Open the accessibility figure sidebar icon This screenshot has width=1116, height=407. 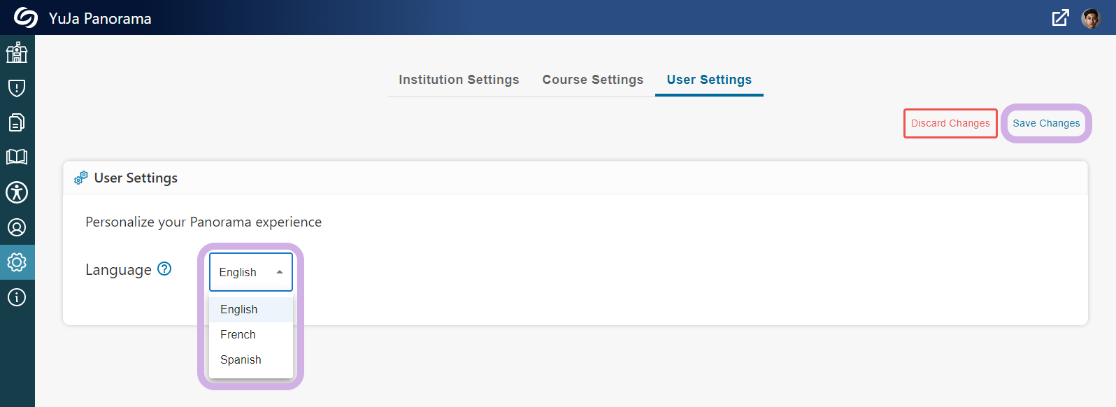tap(17, 192)
